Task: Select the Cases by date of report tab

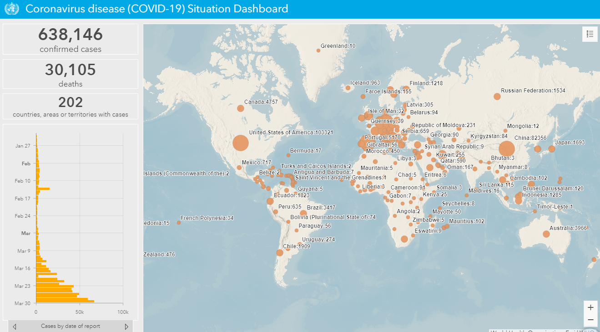Action: pyautogui.click(x=70, y=326)
